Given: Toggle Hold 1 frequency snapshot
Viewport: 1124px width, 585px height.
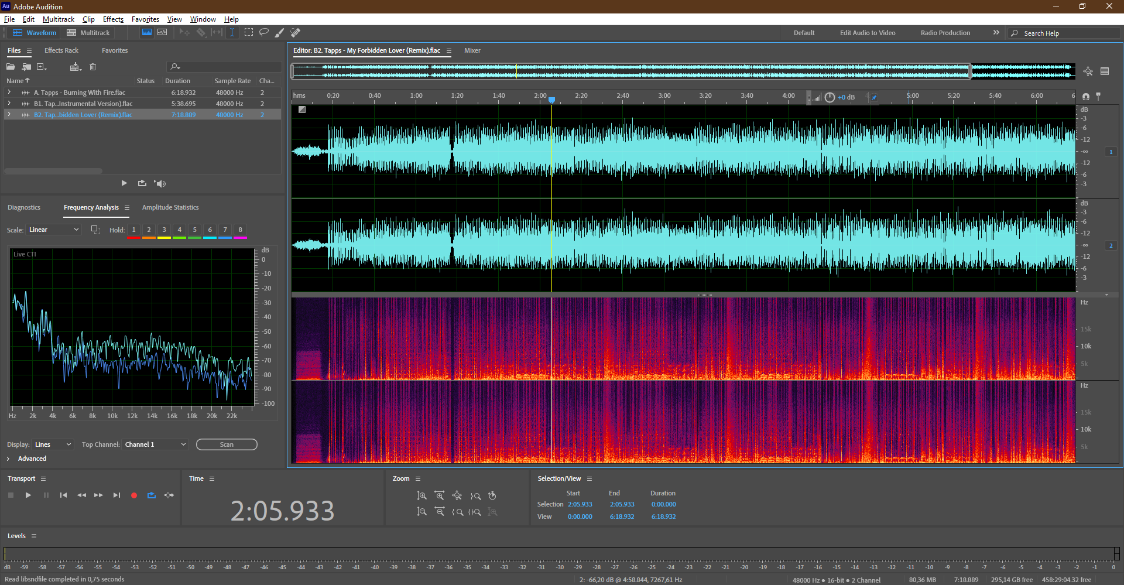Looking at the screenshot, I should [134, 230].
